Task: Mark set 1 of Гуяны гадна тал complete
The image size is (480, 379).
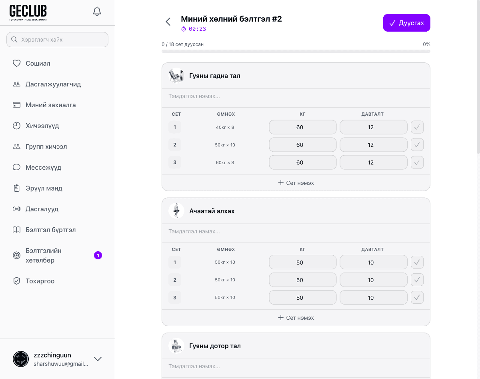Action: pyautogui.click(x=417, y=127)
